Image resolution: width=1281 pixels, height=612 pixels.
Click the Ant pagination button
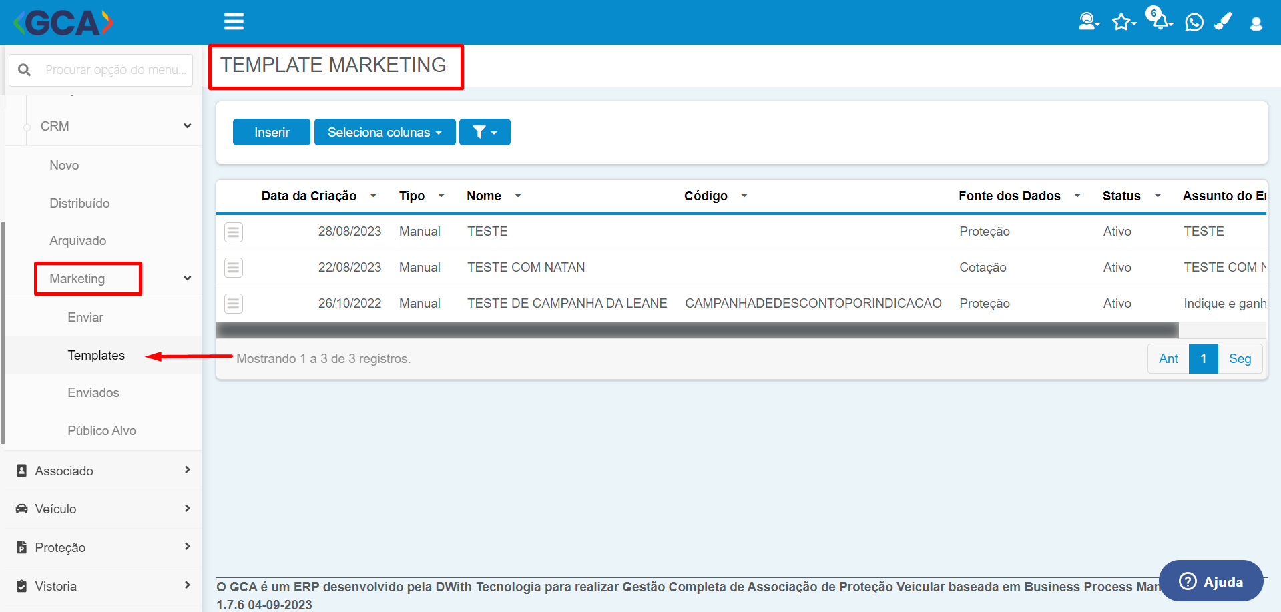coord(1168,358)
